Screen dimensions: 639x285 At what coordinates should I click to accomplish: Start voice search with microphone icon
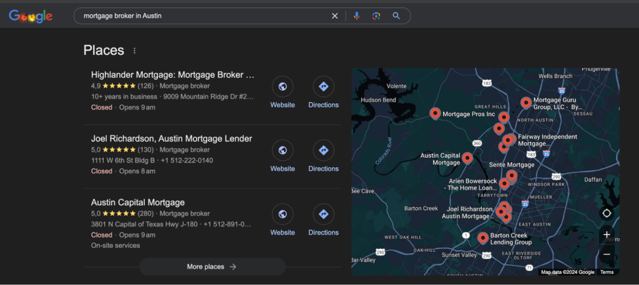(x=356, y=16)
